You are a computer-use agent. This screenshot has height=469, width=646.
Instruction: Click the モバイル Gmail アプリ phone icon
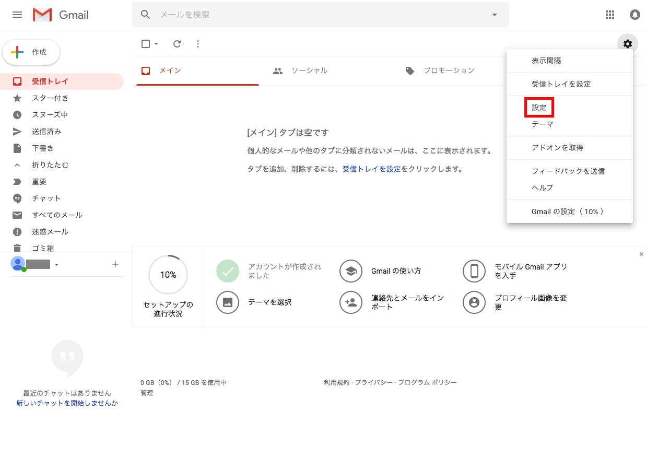tap(474, 271)
